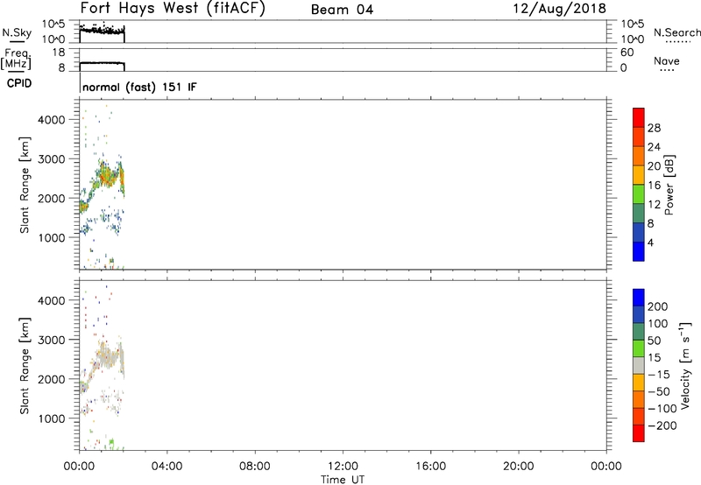Viewport: 701px width, 485px height.
Task: Click the 'Nave' label
Action: pyautogui.click(x=667, y=61)
